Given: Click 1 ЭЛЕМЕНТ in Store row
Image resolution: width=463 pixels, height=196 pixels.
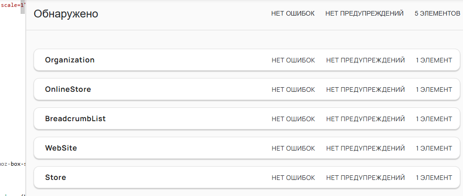Looking at the screenshot, I should pyautogui.click(x=434, y=178).
